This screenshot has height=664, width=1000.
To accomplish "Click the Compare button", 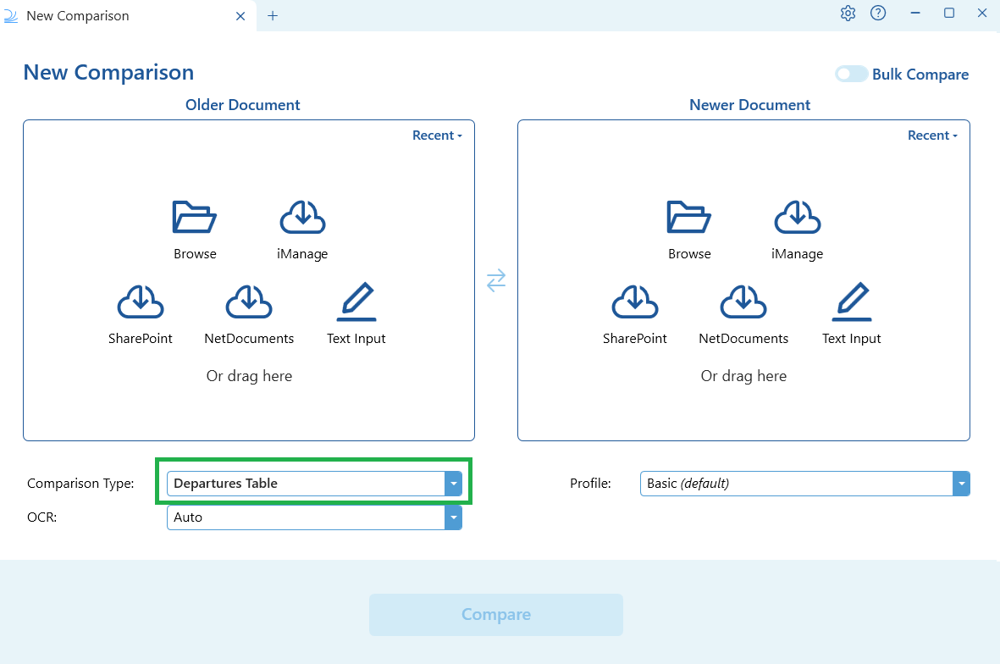I will [496, 614].
